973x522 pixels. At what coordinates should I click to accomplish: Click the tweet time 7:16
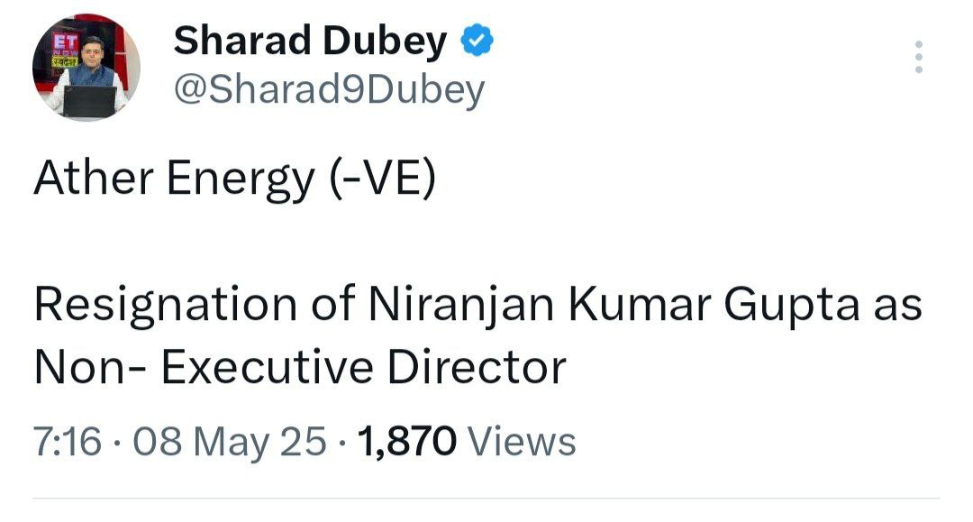[67, 442]
